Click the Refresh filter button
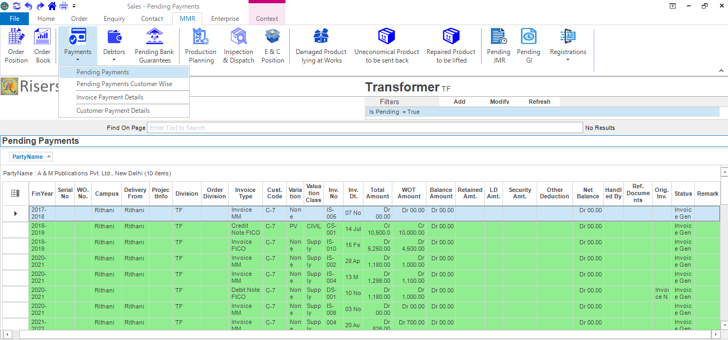Image resolution: width=728 pixels, height=340 pixels. click(539, 102)
